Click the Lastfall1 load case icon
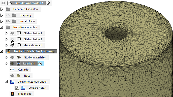This screenshot has height=97, width=173. point(18,63)
